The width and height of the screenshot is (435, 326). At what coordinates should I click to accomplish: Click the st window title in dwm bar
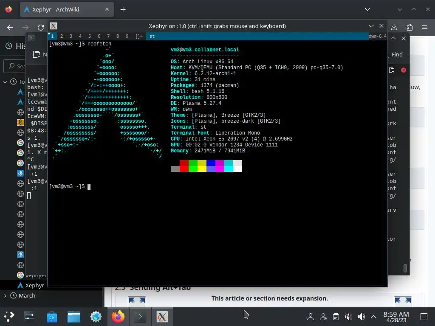(152, 36)
